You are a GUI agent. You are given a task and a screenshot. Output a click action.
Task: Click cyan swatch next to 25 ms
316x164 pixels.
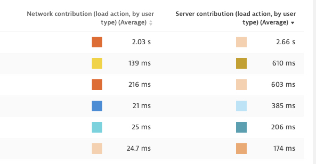point(97,127)
